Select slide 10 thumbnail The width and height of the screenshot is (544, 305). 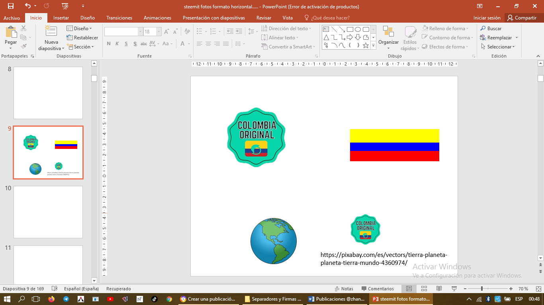pos(48,212)
